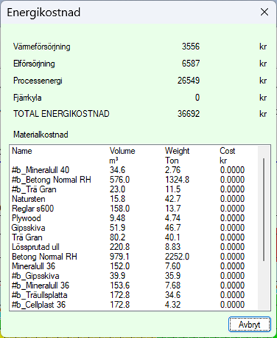277x338 pixels.
Task: Close the Energikostnad dialog
Action: [264, 12]
